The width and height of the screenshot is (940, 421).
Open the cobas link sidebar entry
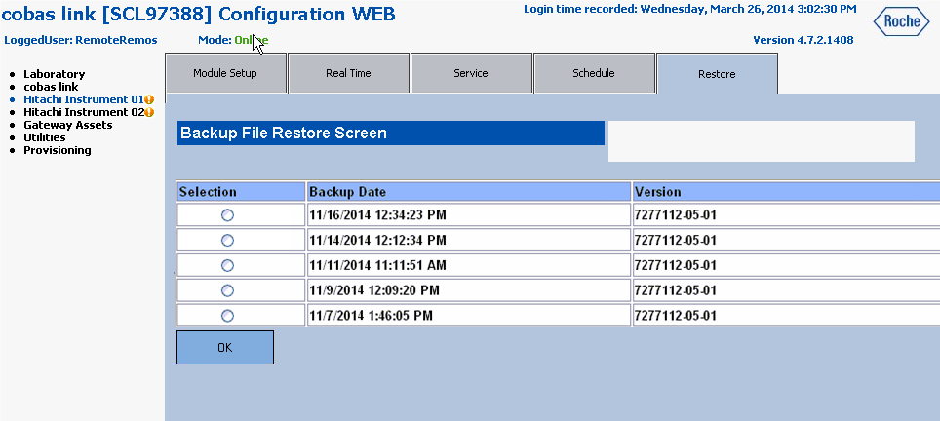51,87
